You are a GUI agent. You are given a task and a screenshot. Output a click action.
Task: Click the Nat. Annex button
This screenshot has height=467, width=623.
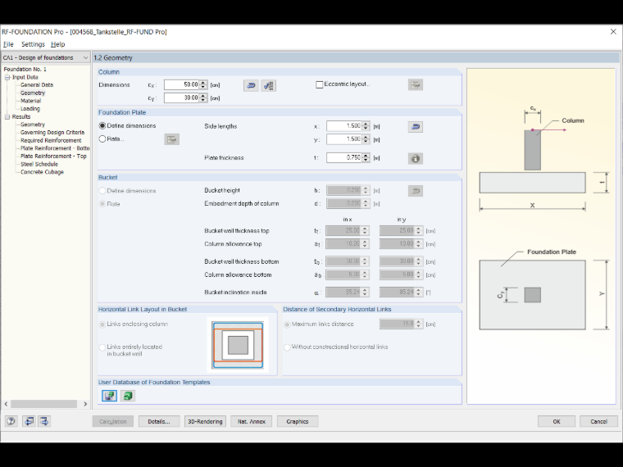(x=251, y=421)
